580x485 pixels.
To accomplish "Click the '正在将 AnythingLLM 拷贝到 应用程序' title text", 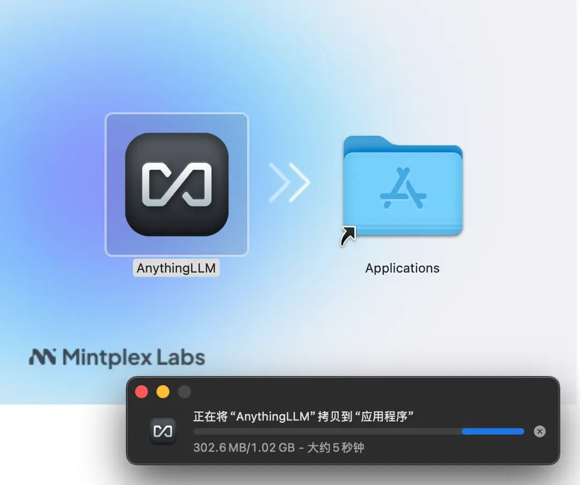I will (x=303, y=416).
